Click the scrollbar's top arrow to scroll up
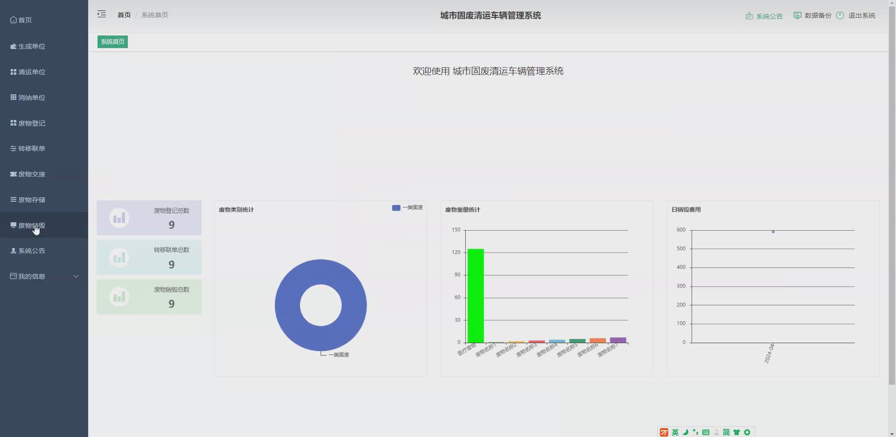Screen dimensions: 896x437 [x=892, y=2]
